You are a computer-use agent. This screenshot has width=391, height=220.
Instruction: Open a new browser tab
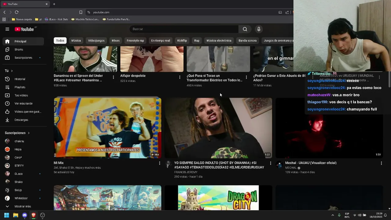(54, 4)
